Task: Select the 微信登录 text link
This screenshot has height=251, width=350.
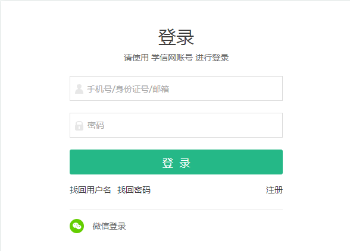Action: click(x=109, y=226)
